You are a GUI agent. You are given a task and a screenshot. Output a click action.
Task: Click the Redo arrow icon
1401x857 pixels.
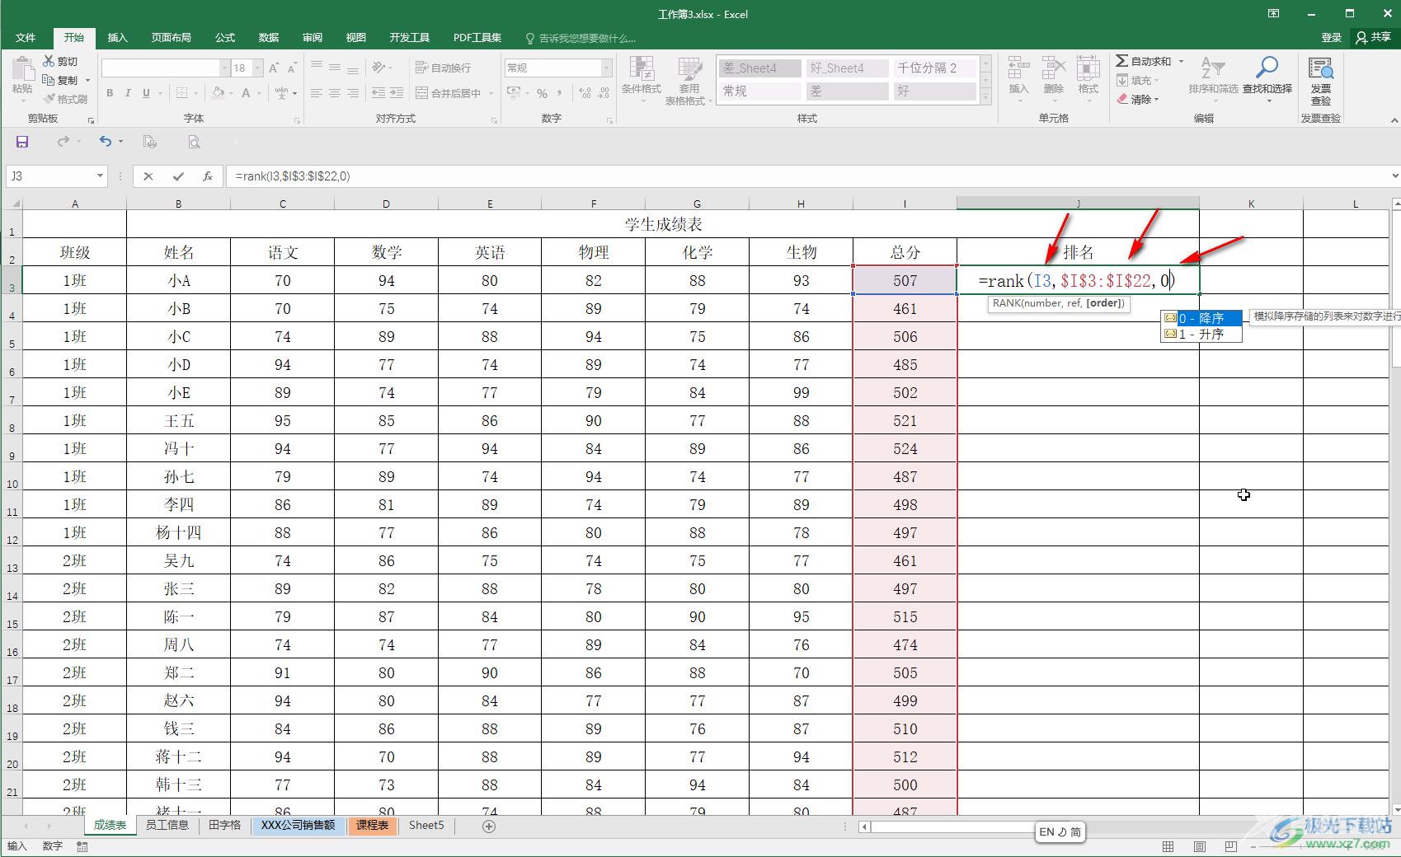click(x=63, y=142)
